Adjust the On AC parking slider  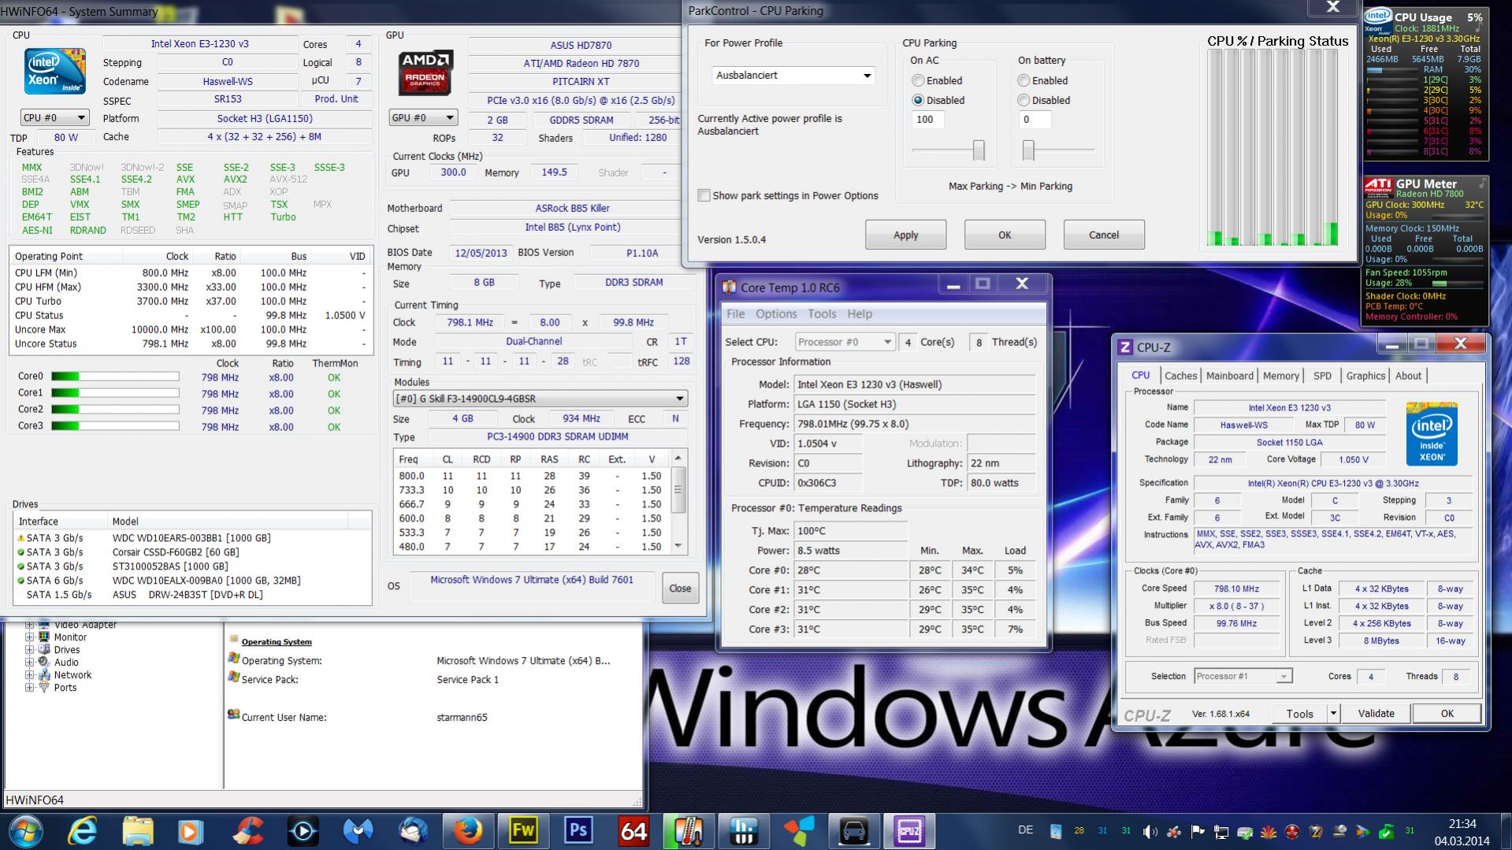pos(979,150)
